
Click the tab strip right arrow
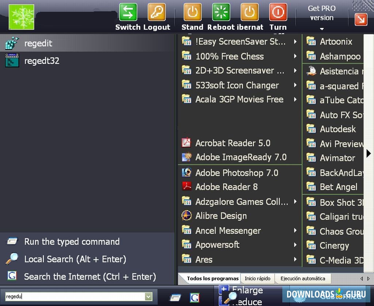(369, 279)
